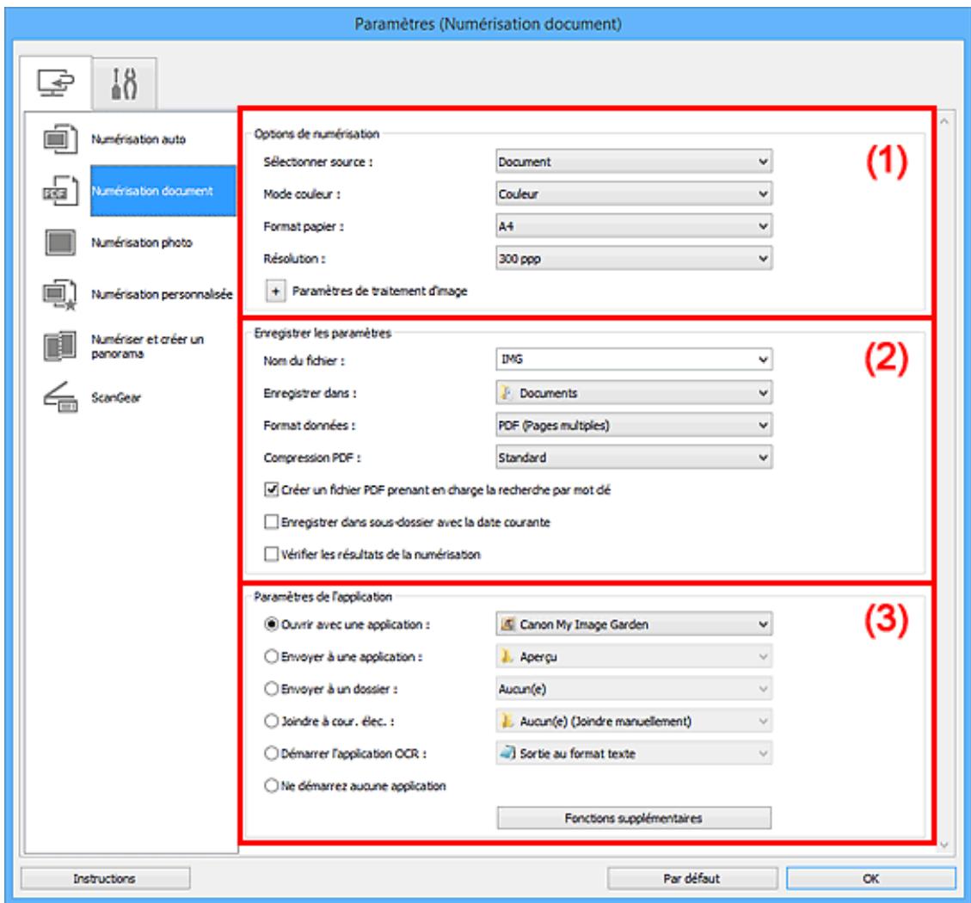This screenshot has height=903, width=971.
Task: Select Envoyer à un dossier radio
Action: [x=271, y=689]
